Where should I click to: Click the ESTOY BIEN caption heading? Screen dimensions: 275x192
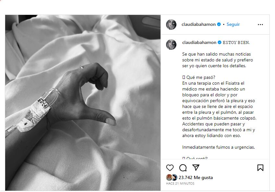tap(236, 42)
